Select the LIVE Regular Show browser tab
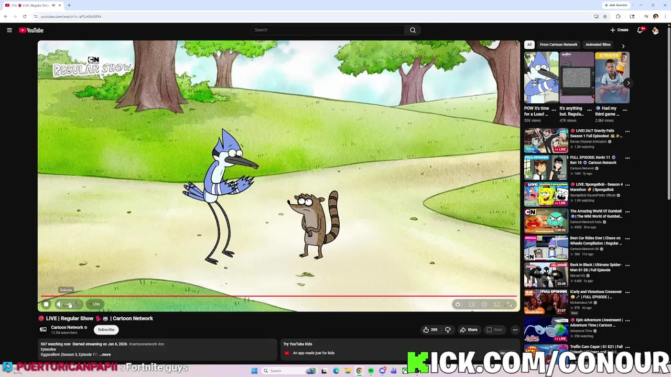 point(34,5)
